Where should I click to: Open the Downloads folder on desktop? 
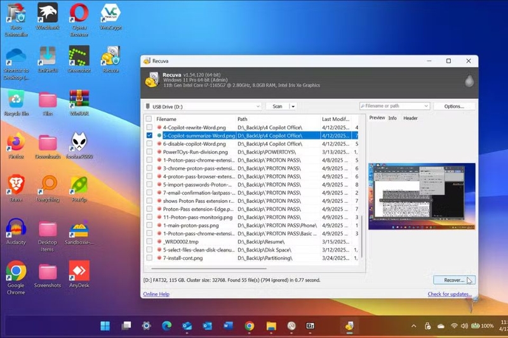click(48, 146)
